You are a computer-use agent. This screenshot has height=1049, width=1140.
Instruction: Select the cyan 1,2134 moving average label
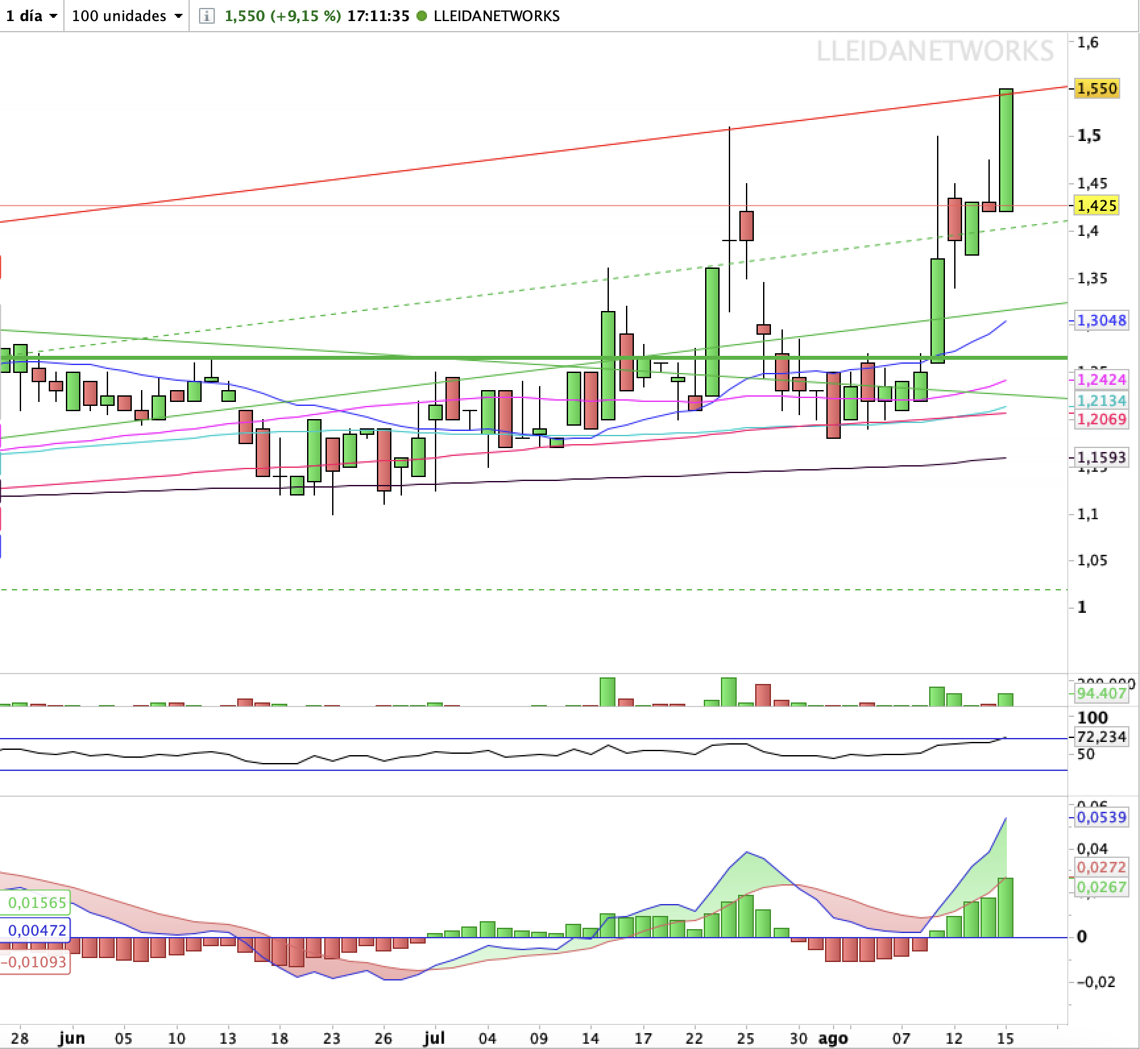[1101, 401]
